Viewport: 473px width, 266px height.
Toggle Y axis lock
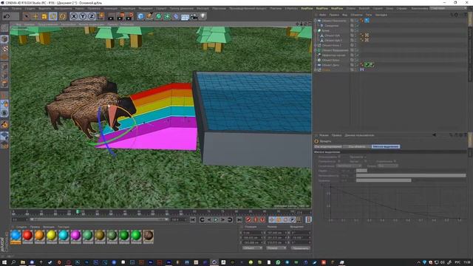[x=82, y=16]
